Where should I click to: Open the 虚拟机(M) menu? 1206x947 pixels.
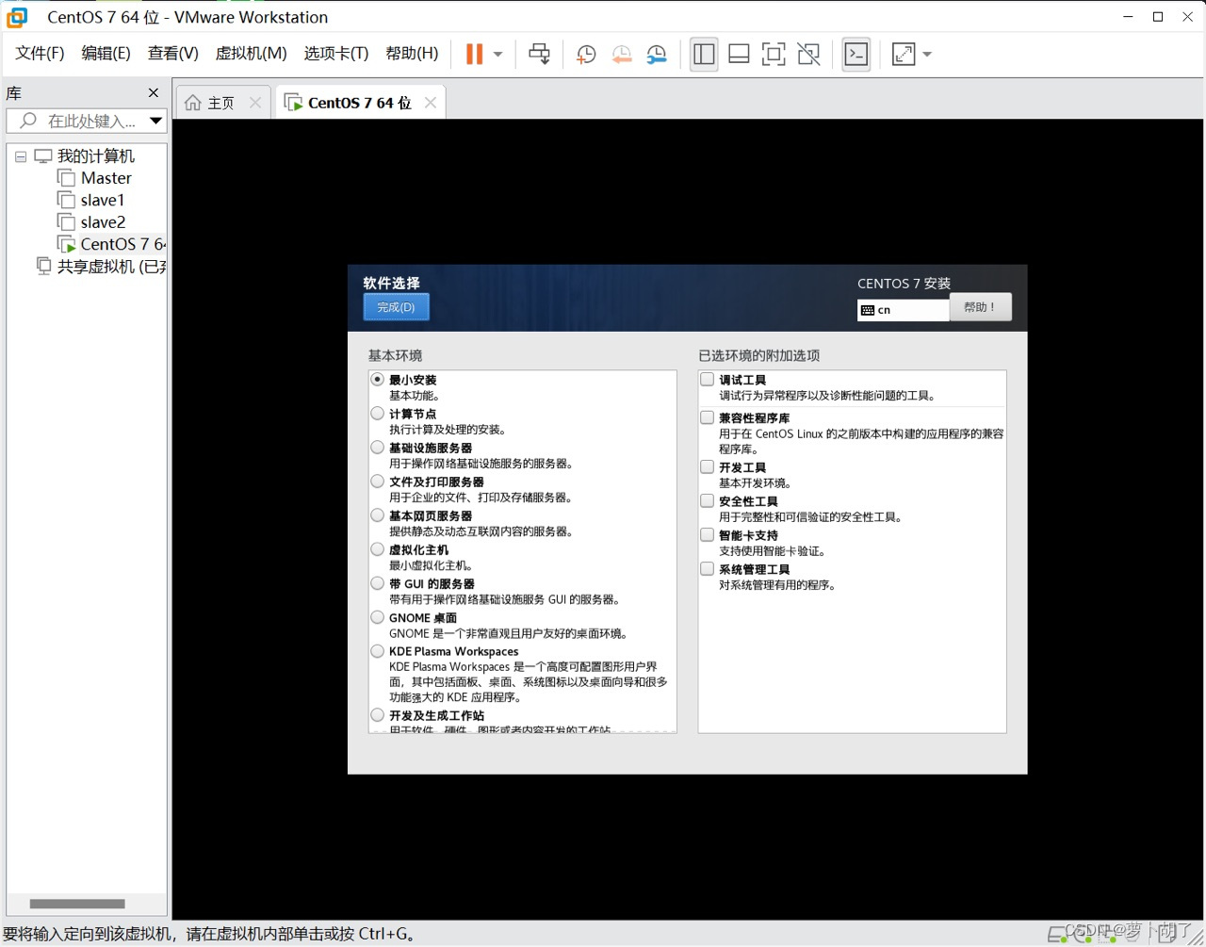pos(251,54)
